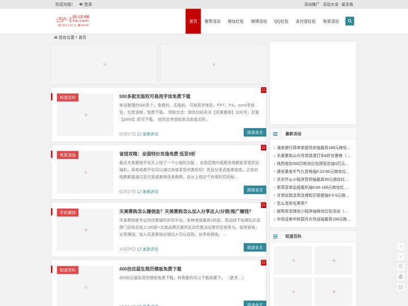Open thumbnail of the font download article
Viewport: 408px width, 306px height.
click(x=85, y=114)
